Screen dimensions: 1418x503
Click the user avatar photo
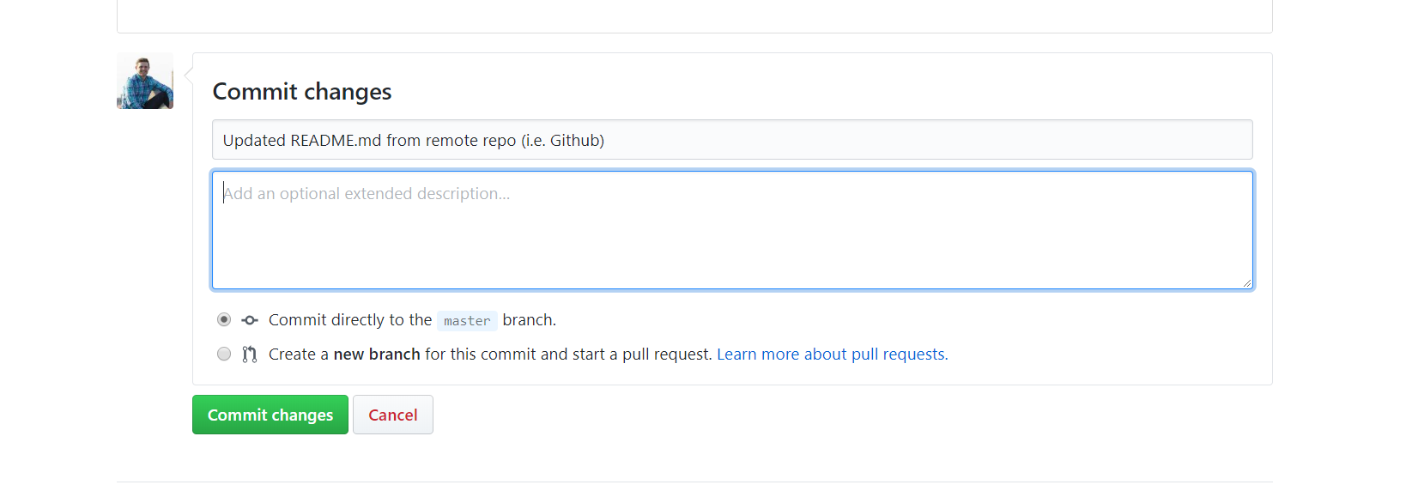click(x=145, y=82)
